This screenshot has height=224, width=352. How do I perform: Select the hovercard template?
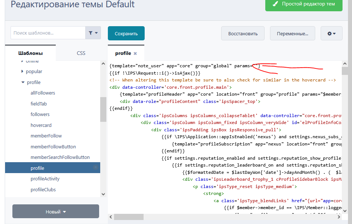[x=41, y=125]
